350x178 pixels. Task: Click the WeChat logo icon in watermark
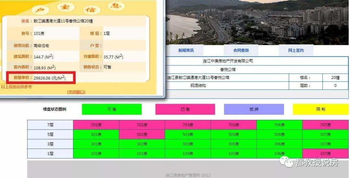point(286,162)
